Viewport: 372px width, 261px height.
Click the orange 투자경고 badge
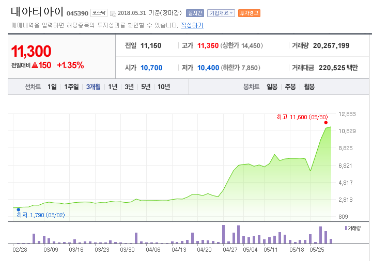[x=249, y=13]
